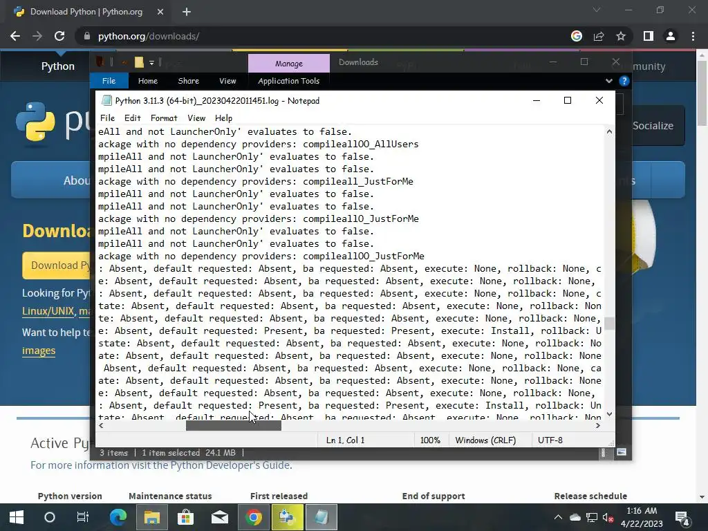Toggle the Chrome side panel icon
Viewport: 708px width, 531px height.
coord(649,36)
